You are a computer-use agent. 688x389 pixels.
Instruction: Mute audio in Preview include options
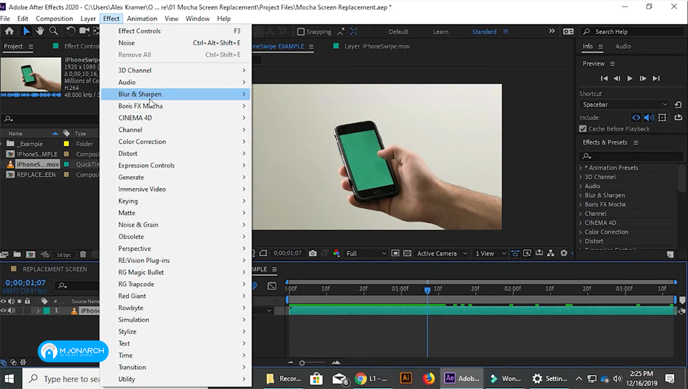coord(649,117)
